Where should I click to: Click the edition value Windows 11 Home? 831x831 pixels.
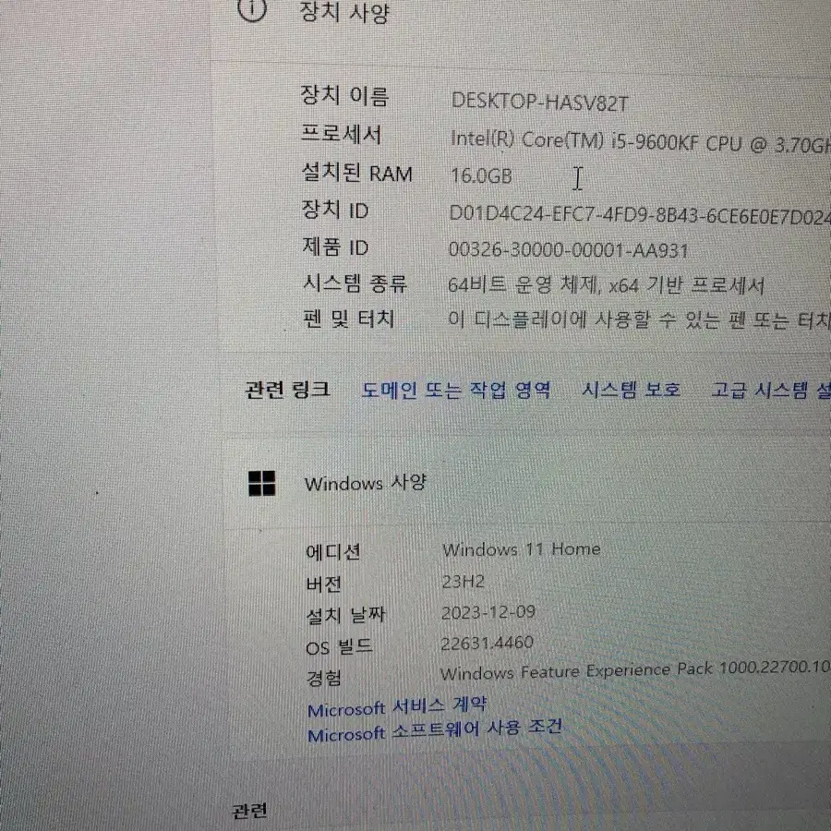522,549
